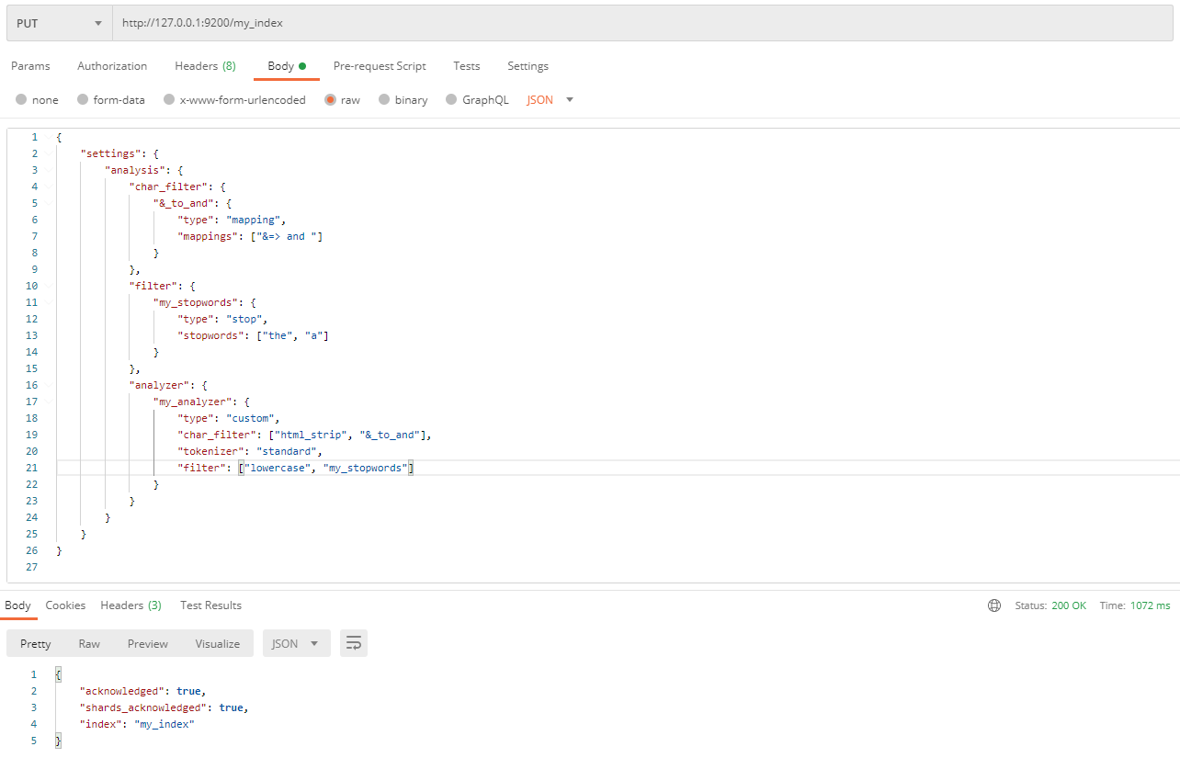
Task: Click the "type": "stop" line
Action: [x=224, y=319]
